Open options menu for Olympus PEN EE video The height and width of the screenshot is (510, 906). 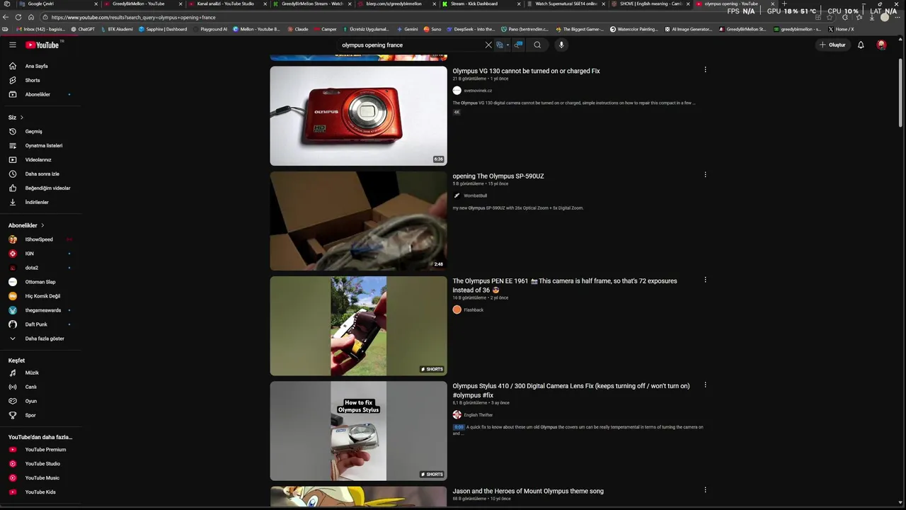705,280
